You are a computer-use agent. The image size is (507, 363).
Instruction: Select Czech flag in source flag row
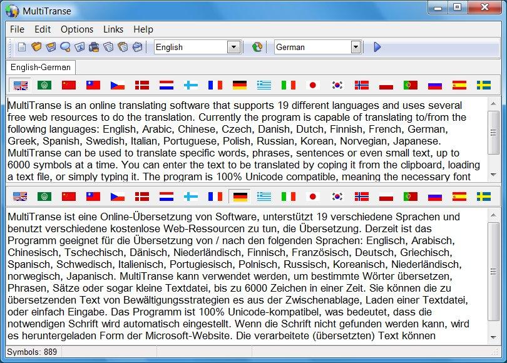point(118,85)
